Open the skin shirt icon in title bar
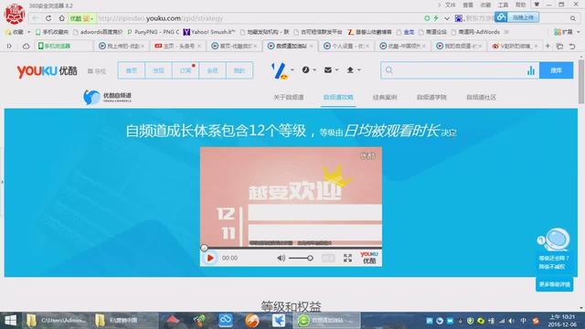 tap(537, 5)
